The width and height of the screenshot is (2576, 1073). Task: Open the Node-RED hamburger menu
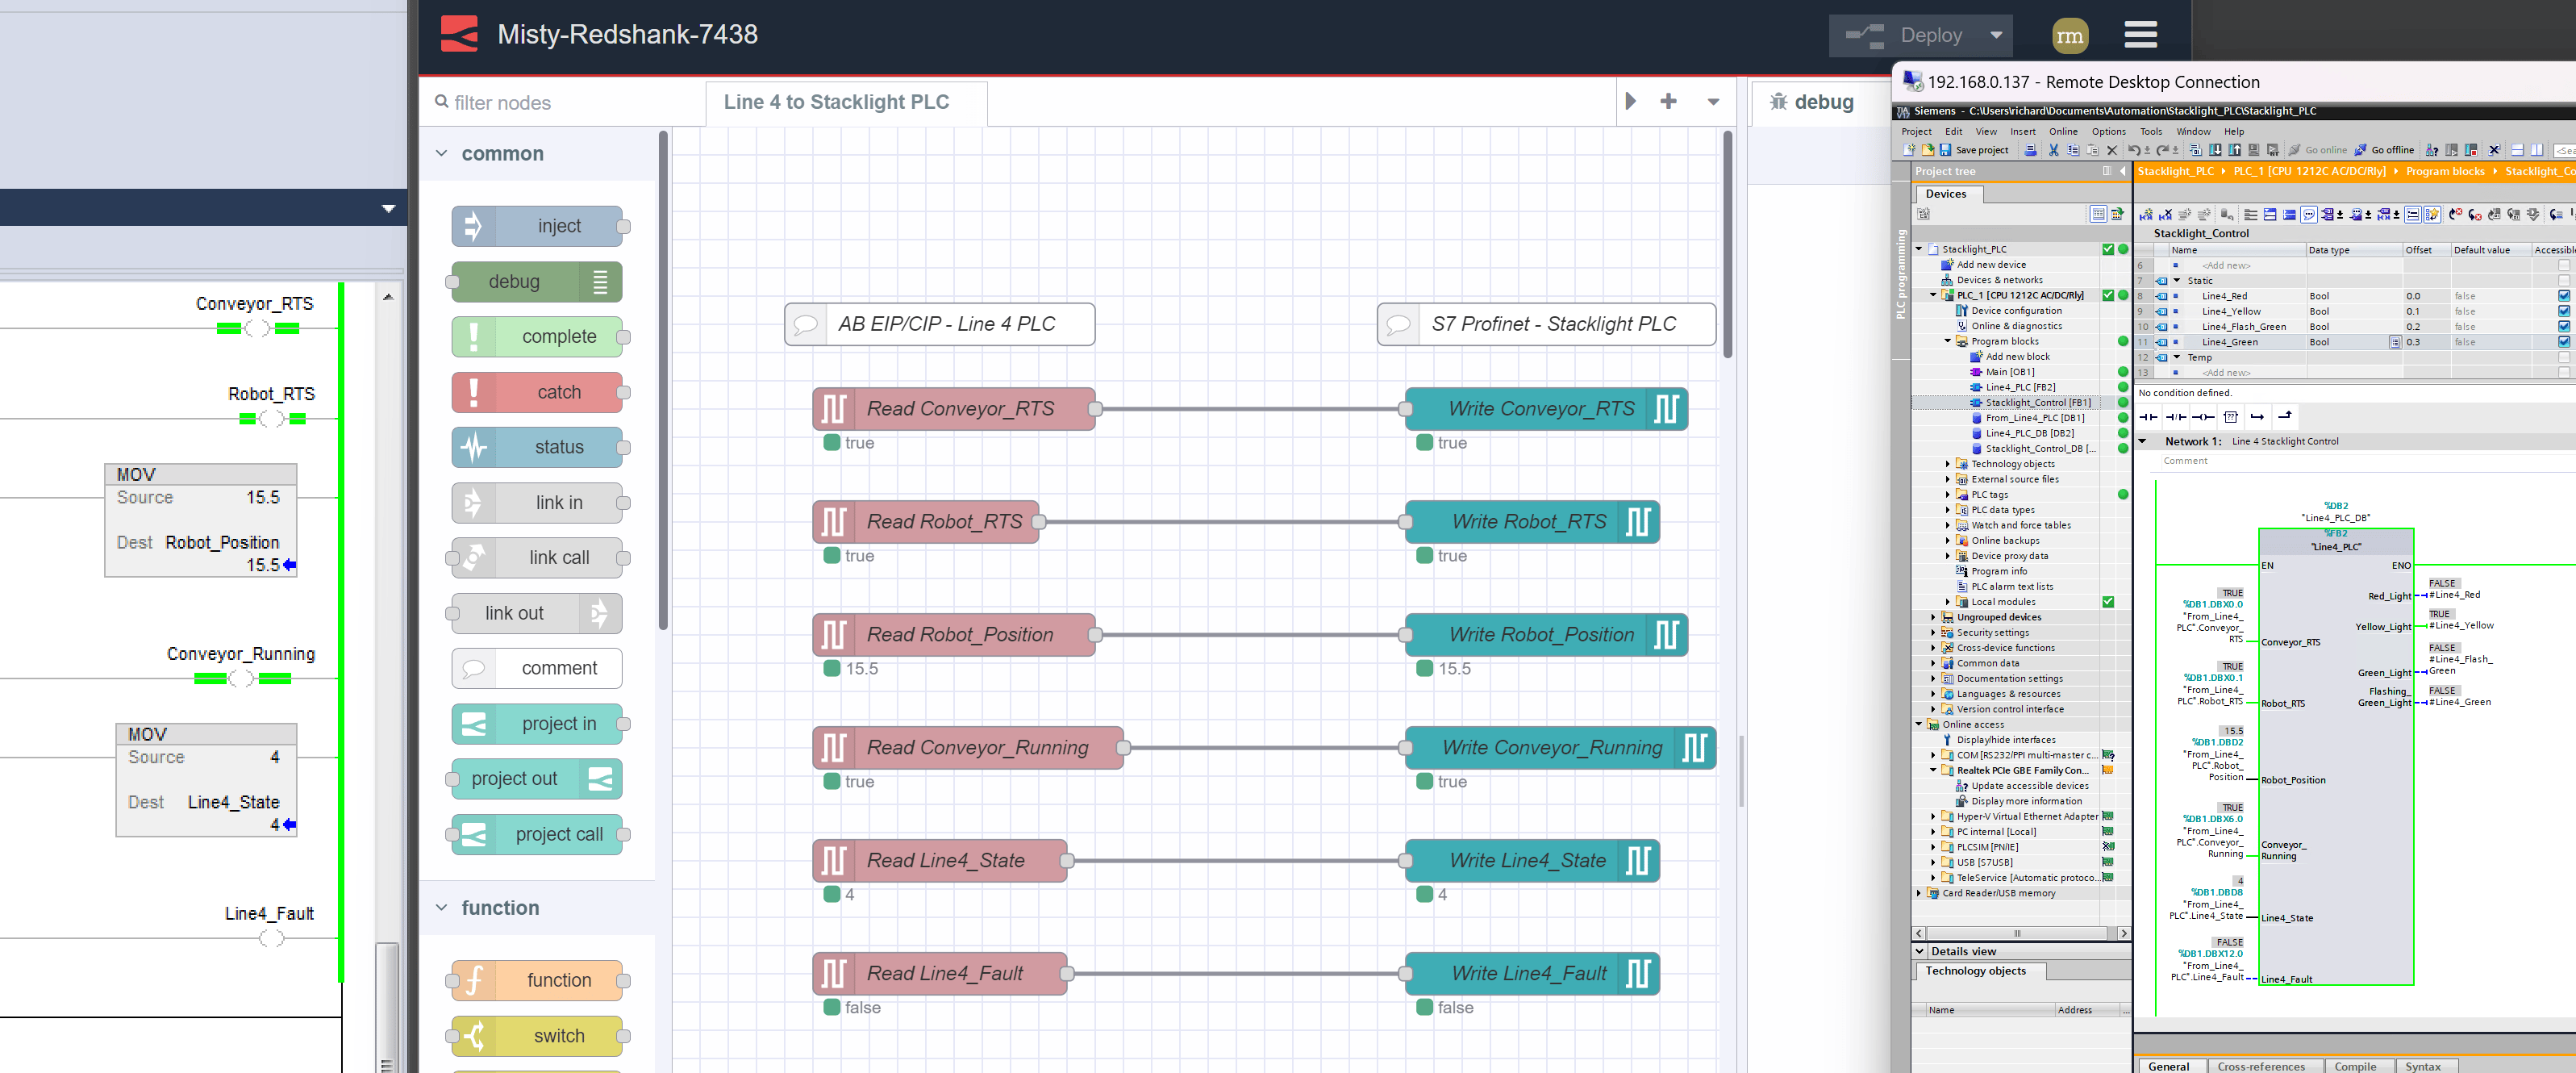pyautogui.click(x=2140, y=35)
